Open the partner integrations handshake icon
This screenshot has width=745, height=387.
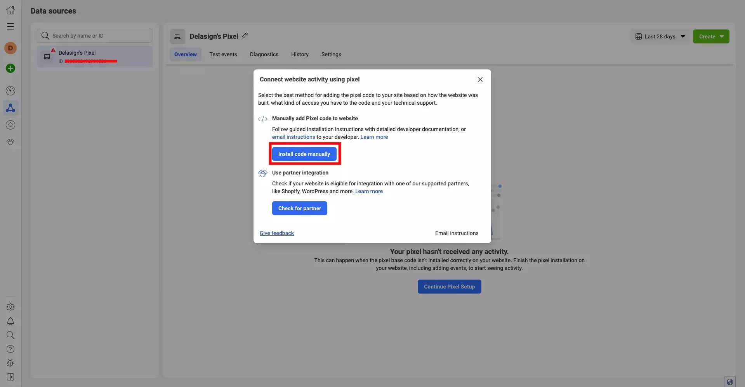click(x=10, y=142)
